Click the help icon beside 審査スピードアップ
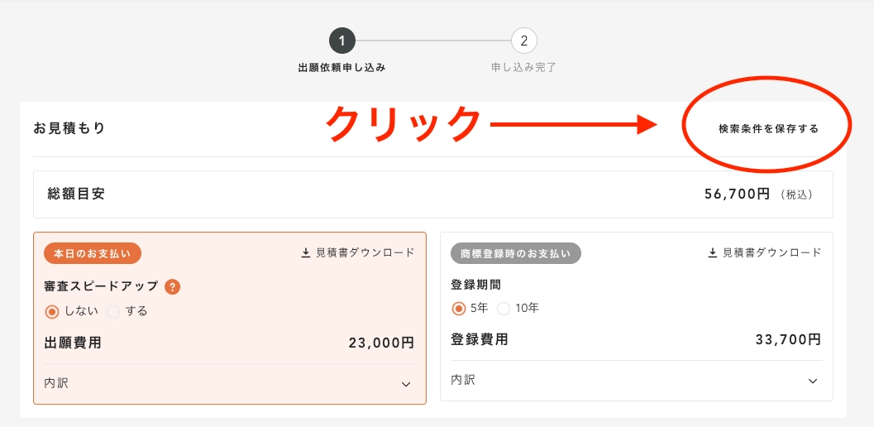The width and height of the screenshot is (874, 427). 172,287
